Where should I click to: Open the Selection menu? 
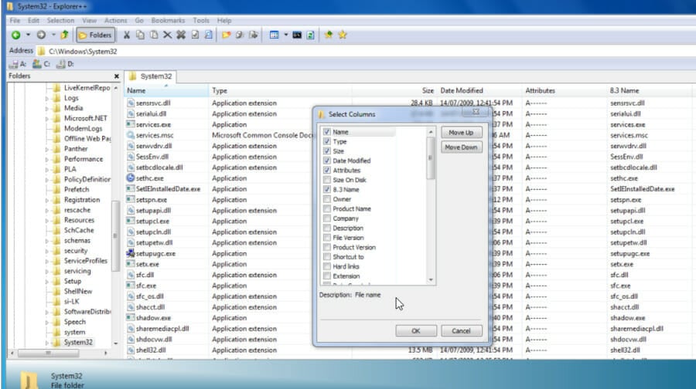click(x=60, y=20)
